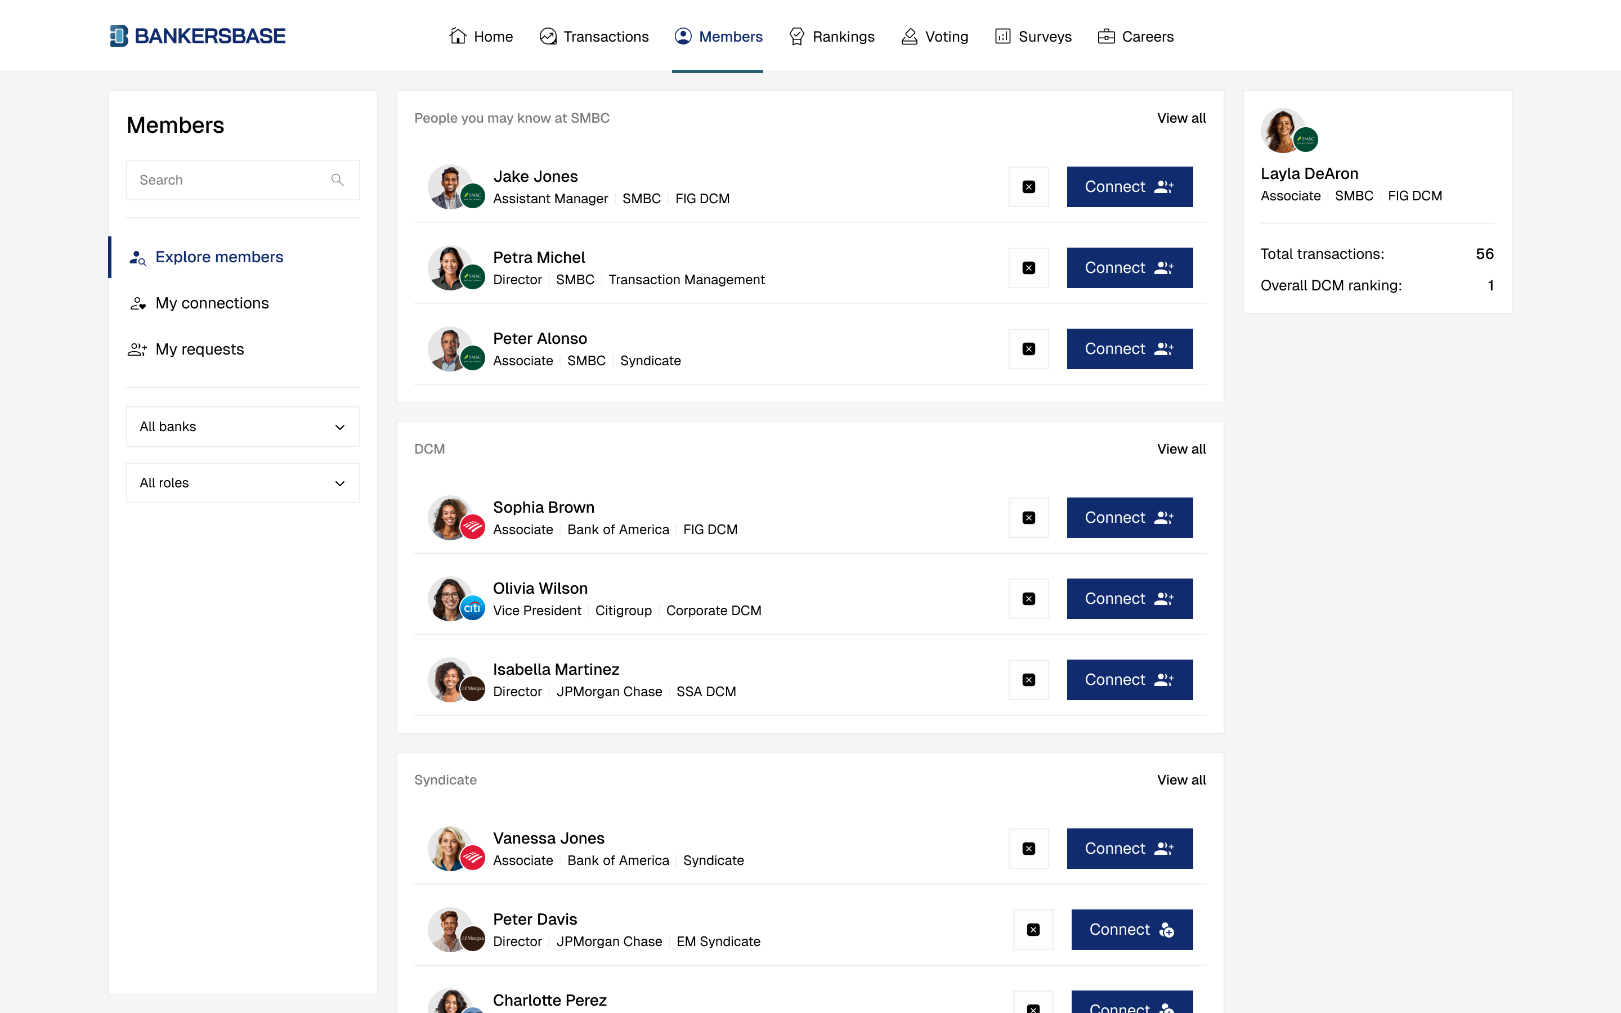This screenshot has width=1621, height=1013.
Task: Click the search magnifier icon
Action: pos(338,180)
